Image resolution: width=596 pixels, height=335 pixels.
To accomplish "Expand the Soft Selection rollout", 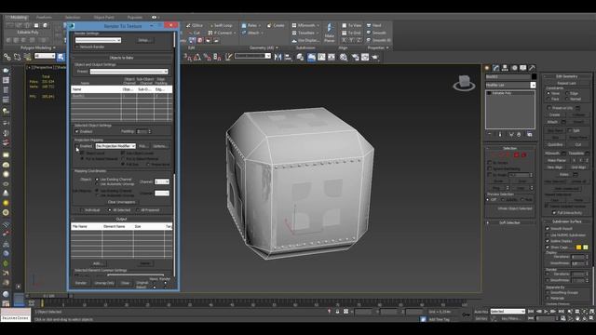I will pyautogui.click(x=509, y=222).
